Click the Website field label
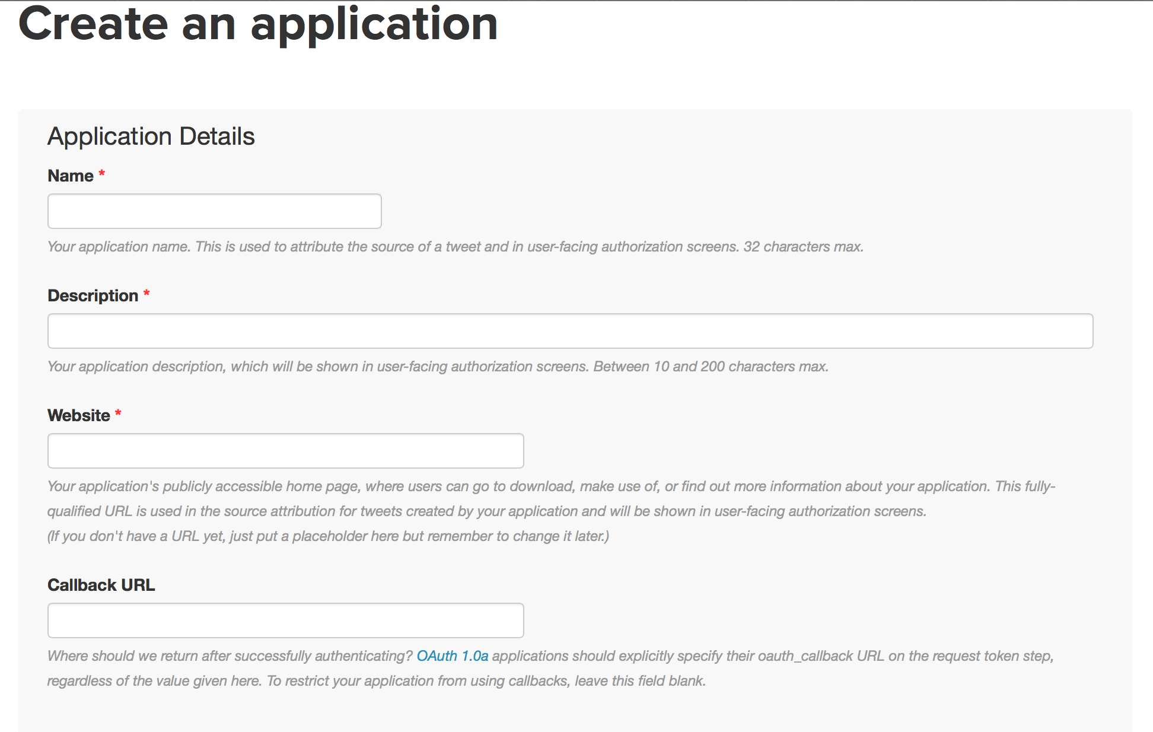Screen dimensions: 1153x732 (79, 415)
